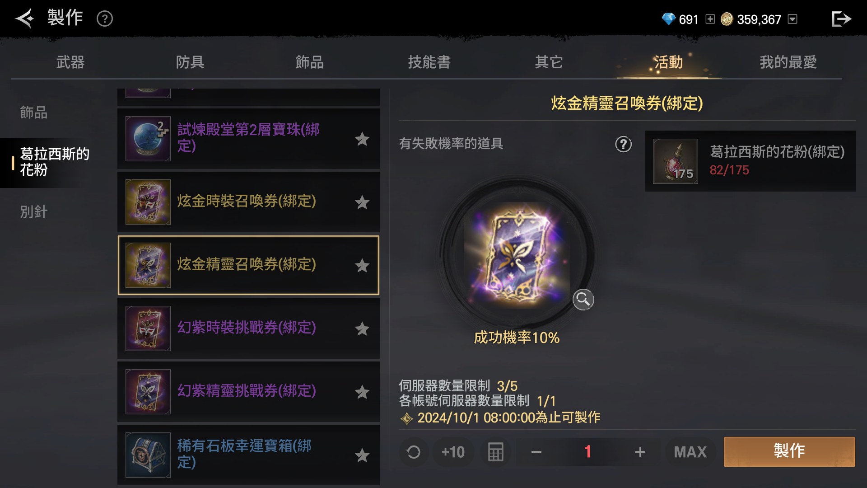Toggle favorite star for 試煉殿堂第2層寶珠
This screenshot has width=867, height=488.
(x=362, y=139)
